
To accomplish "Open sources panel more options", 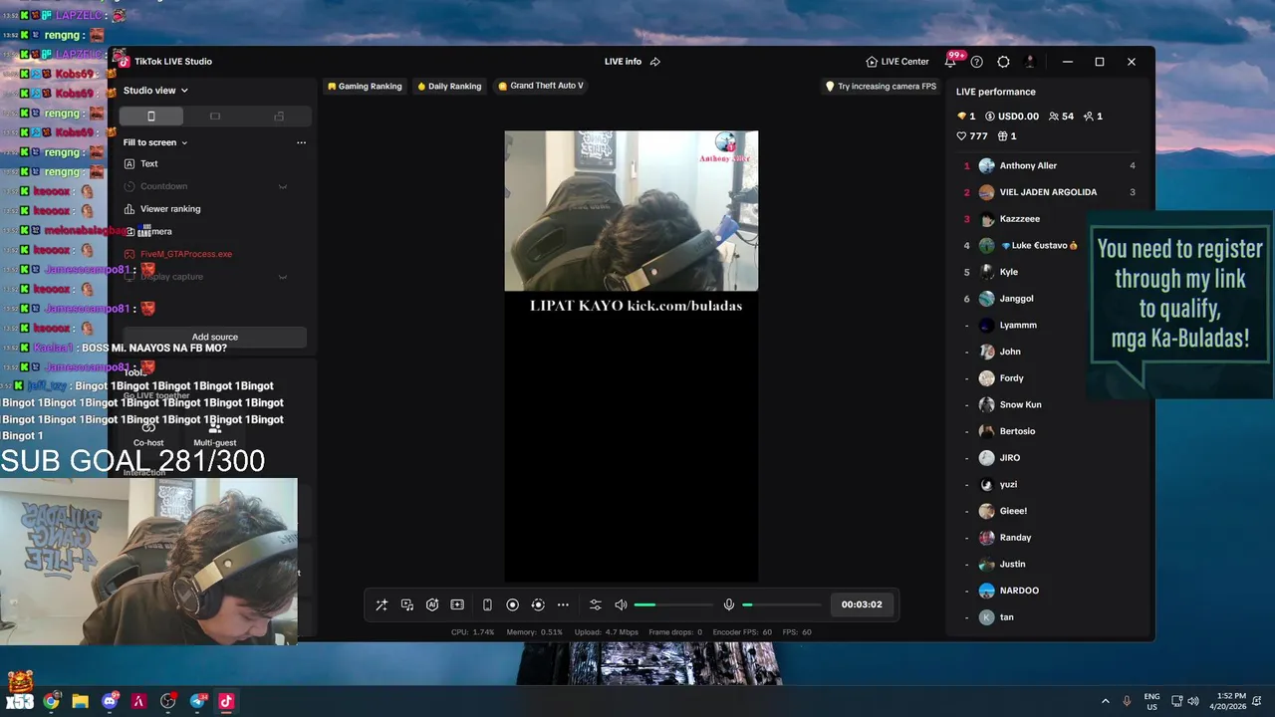I will click(301, 142).
